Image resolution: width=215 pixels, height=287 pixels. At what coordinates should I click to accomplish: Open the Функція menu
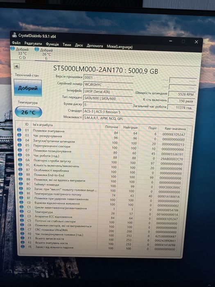pos(52,44)
